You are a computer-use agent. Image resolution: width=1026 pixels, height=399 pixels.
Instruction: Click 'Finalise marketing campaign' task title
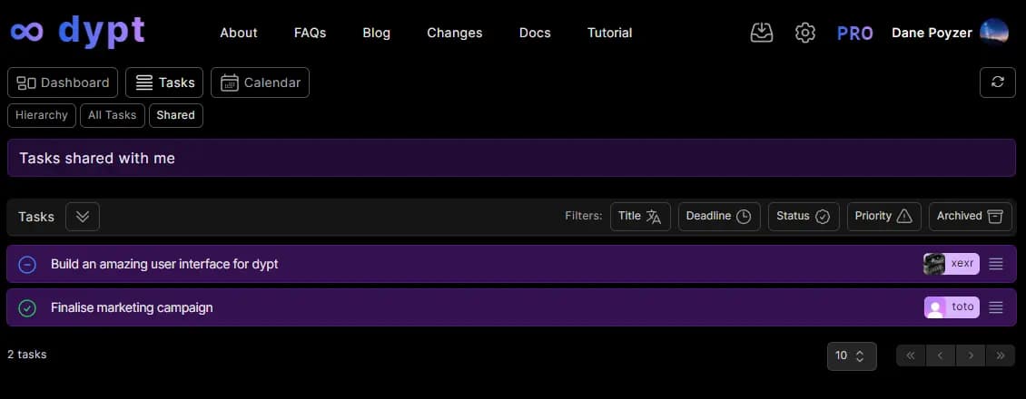coord(133,307)
